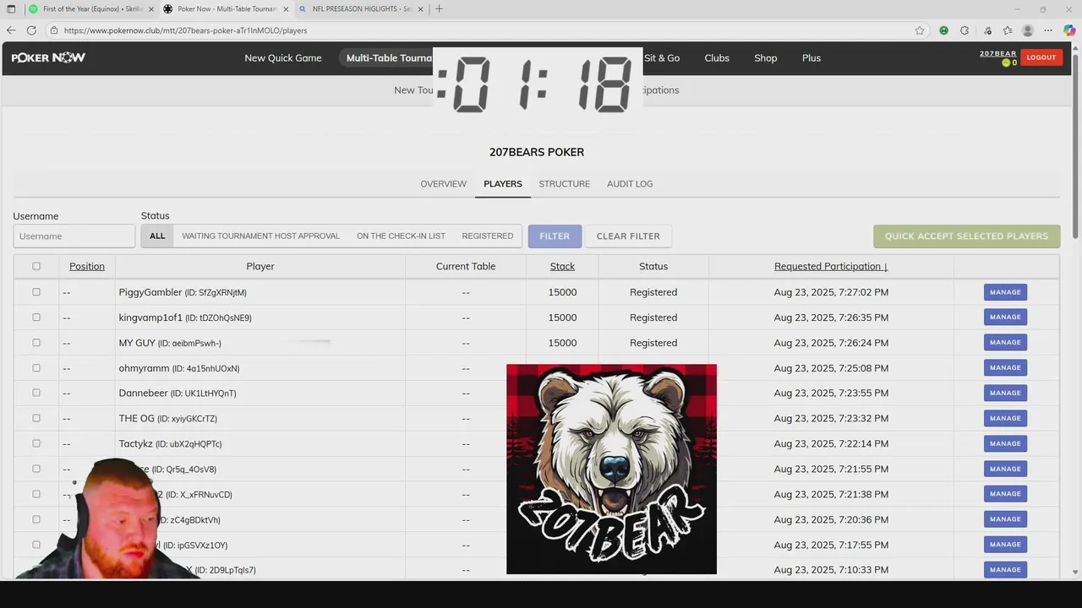The height and width of the screenshot is (608, 1082).
Task: Filter by Registered status
Action: click(487, 236)
